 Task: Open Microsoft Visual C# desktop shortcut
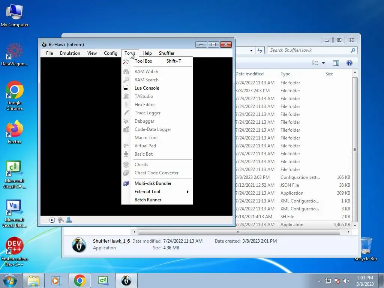tap(15, 175)
